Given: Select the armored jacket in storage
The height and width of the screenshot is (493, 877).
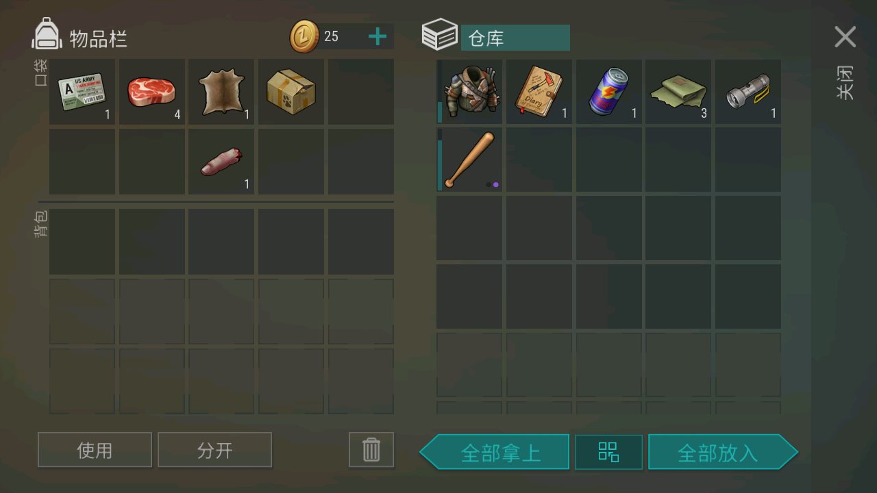Looking at the screenshot, I should (x=470, y=91).
